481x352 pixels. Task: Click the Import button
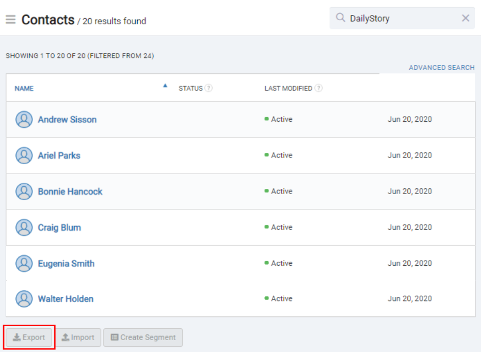(x=78, y=337)
